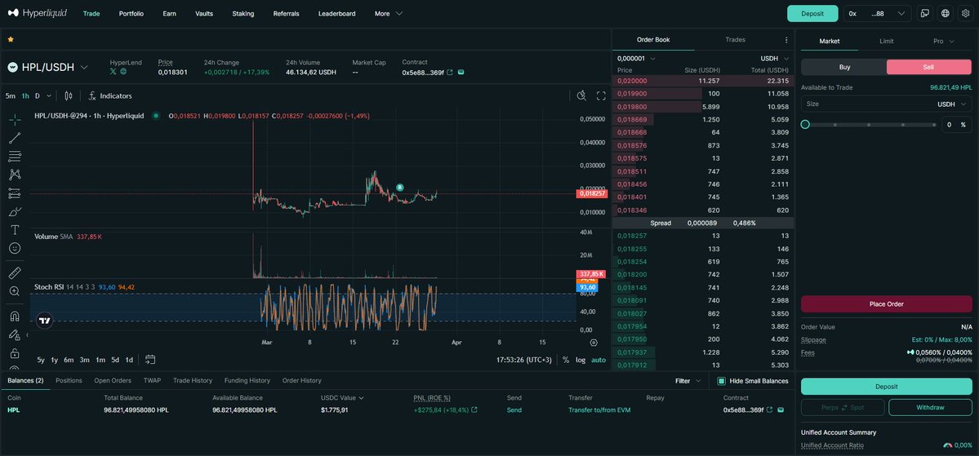The width and height of the screenshot is (979, 456).
Task: Open the language globe icon
Action: [946, 13]
